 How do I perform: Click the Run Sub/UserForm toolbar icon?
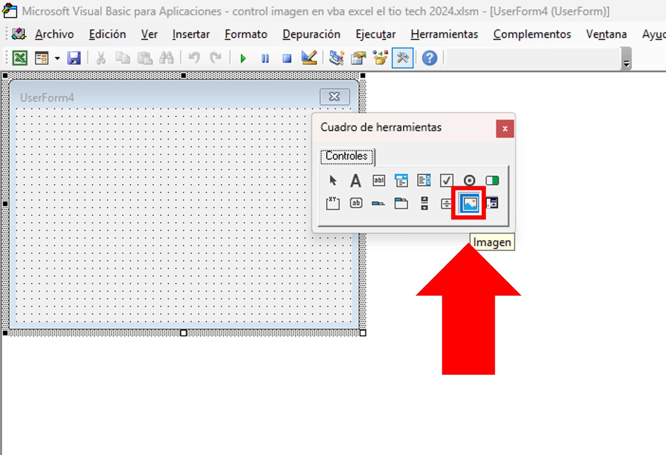coord(242,58)
